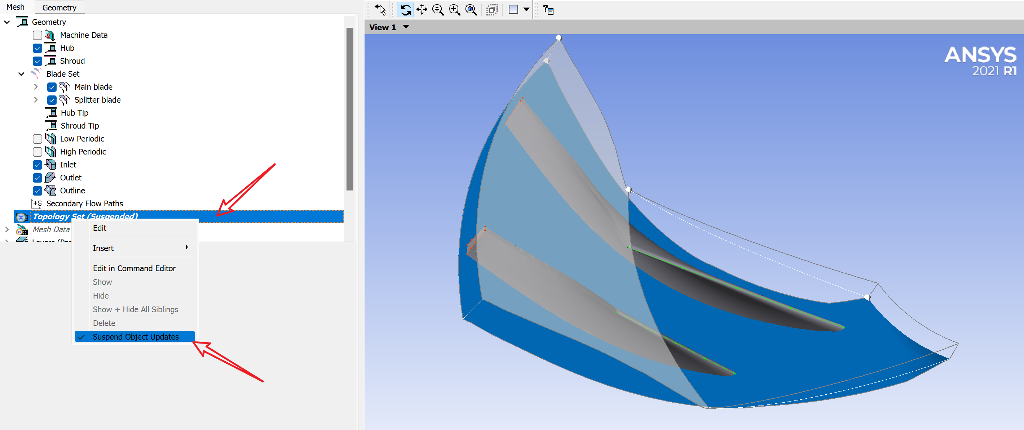Check the Low Periodic checkbox

pos(37,139)
